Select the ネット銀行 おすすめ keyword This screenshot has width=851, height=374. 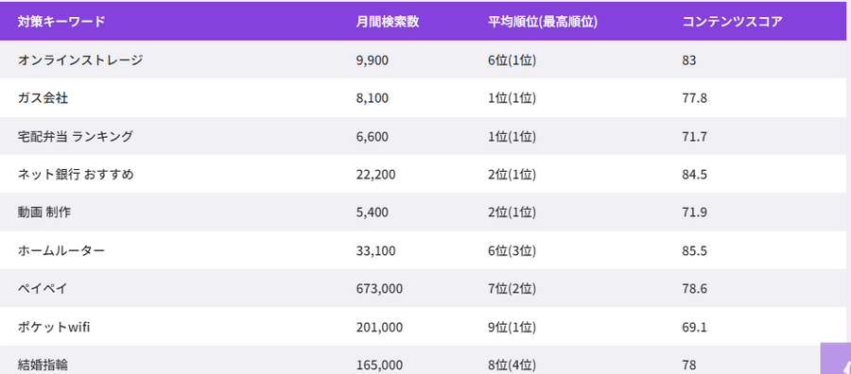point(76,175)
